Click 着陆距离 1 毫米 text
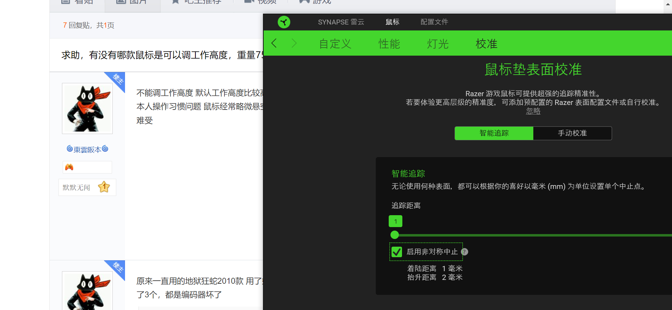The image size is (672, 310). pyautogui.click(x=435, y=268)
